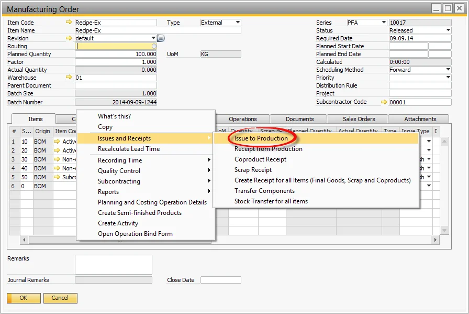The height and width of the screenshot is (314, 469).
Task: Highlight Issues and Receipts menu entry
Action: click(146, 138)
